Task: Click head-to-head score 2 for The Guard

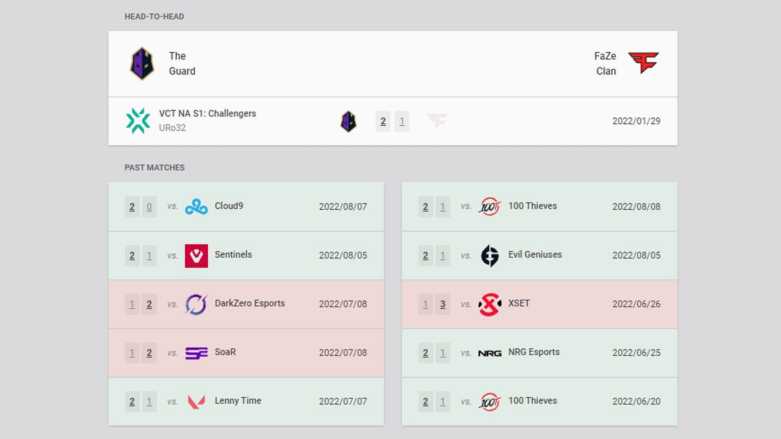Action: (383, 121)
